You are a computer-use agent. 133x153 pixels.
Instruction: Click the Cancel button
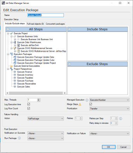pos(124,147)
